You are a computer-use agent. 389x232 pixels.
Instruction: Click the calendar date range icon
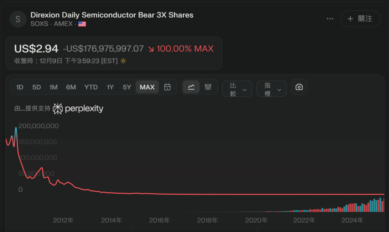click(x=167, y=87)
